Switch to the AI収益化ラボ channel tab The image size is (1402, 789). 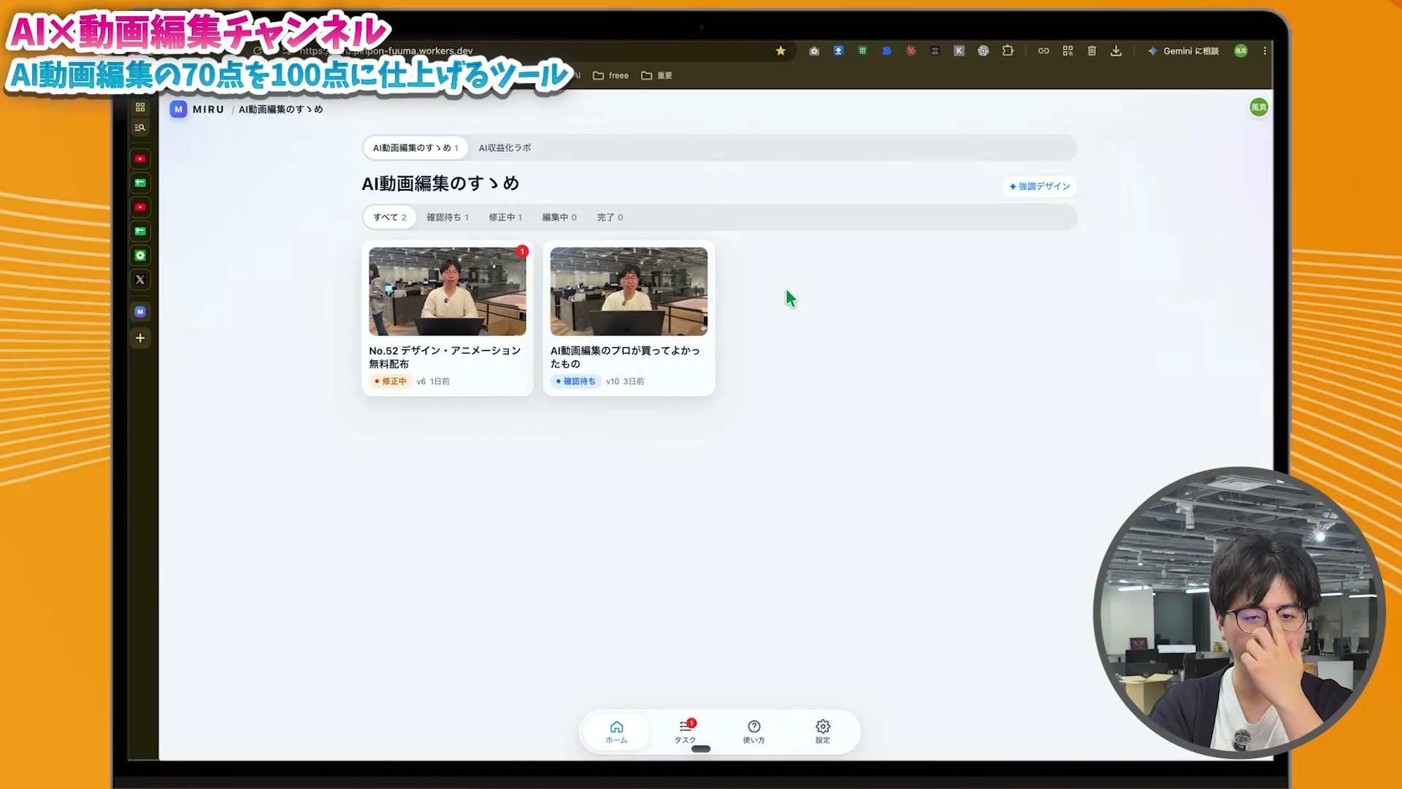pos(505,148)
